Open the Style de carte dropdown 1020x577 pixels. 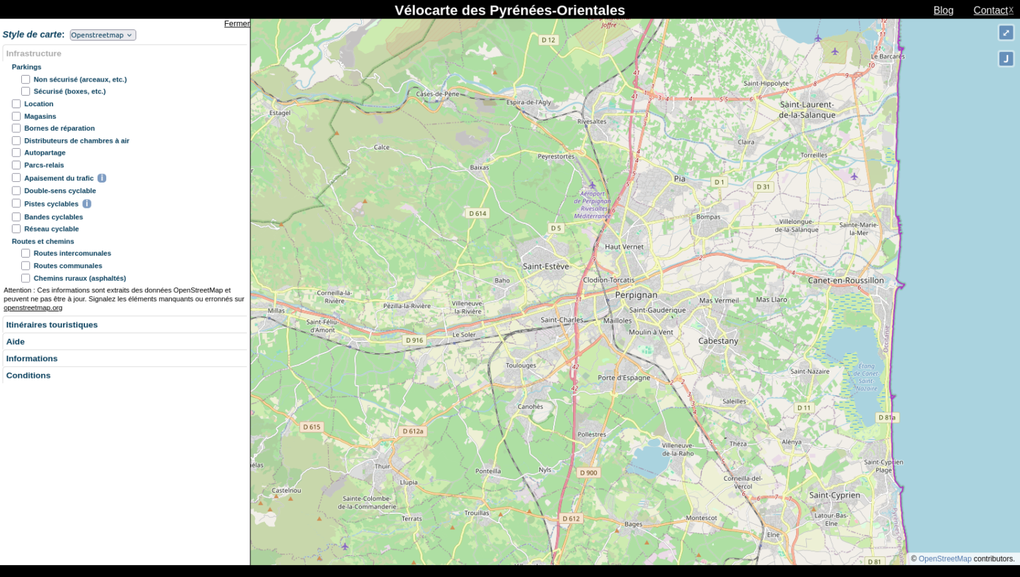click(x=102, y=35)
